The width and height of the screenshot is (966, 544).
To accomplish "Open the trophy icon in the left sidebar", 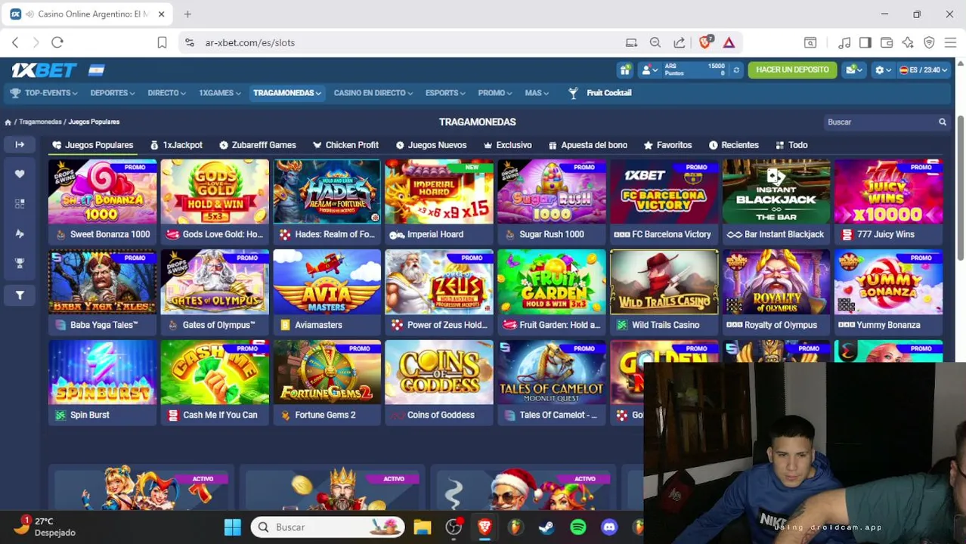I will 20,264.
